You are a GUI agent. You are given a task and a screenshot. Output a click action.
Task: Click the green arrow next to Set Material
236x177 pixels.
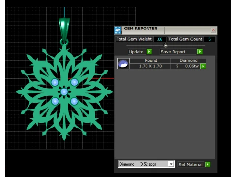[x=207, y=164]
